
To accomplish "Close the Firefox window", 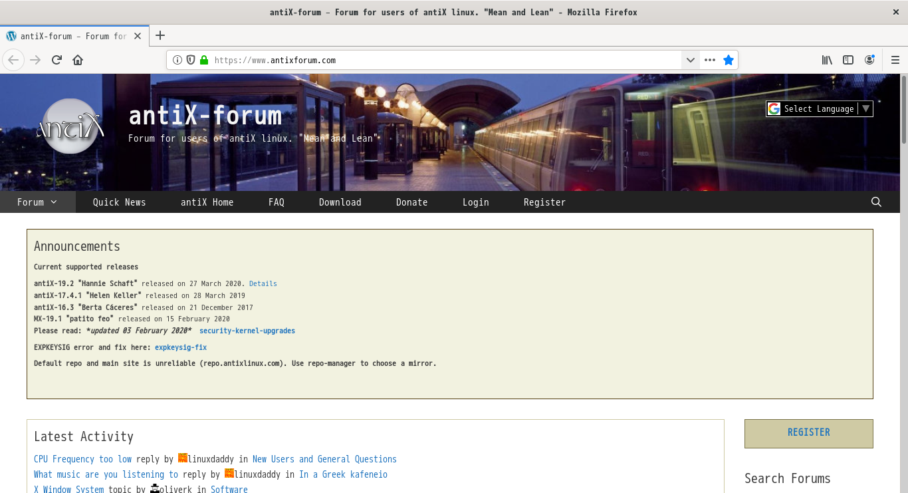I will 895,12.
